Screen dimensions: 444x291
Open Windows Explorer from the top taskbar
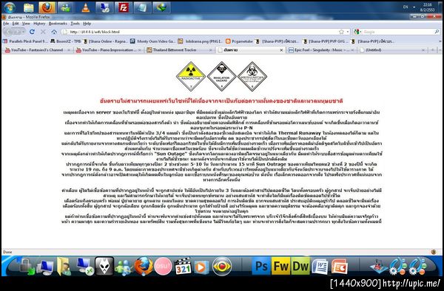coord(29,7)
